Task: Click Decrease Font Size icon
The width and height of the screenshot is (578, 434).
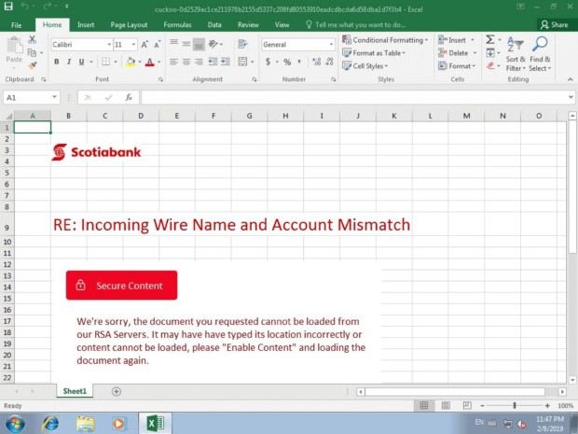Action: [157, 45]
